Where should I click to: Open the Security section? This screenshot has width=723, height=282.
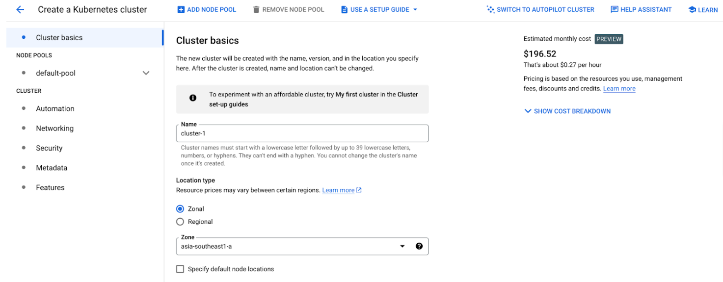49,148
